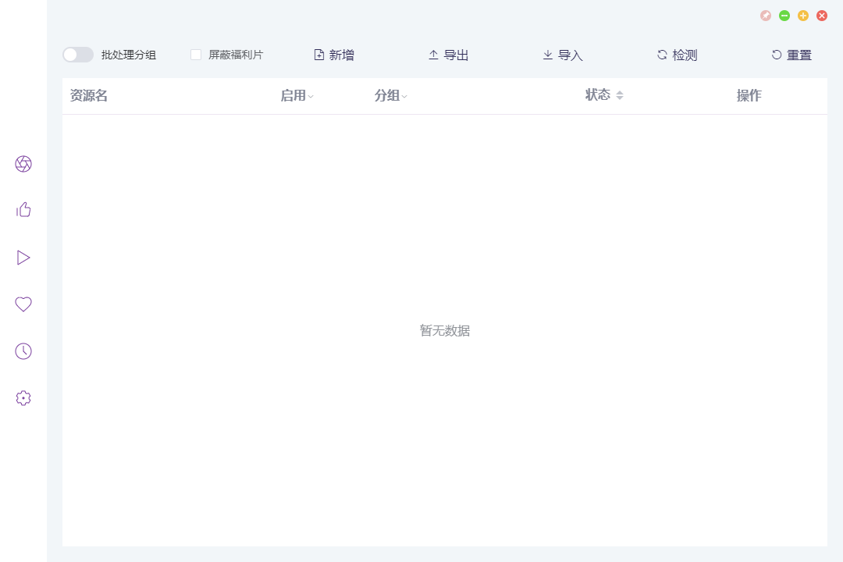Click the 资源名 column header
The height and width of the screenshot is (562, 843).
(89, 96)
